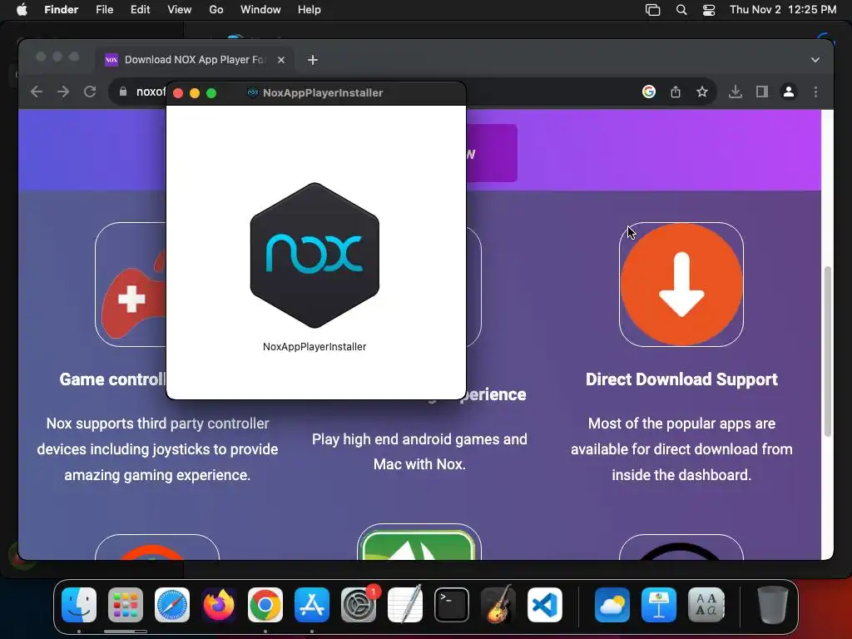The image size is (852, 639).
Task: Open Terminal from the Dock
Action: coord(452,605)
